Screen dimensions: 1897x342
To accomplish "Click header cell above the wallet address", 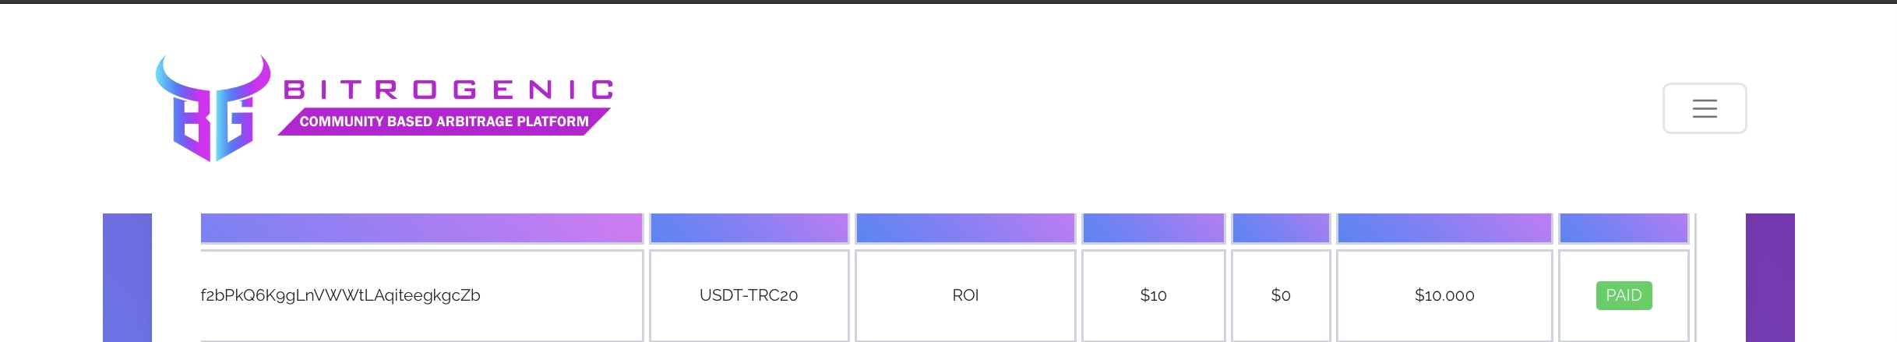I will [x=421, y=228].
